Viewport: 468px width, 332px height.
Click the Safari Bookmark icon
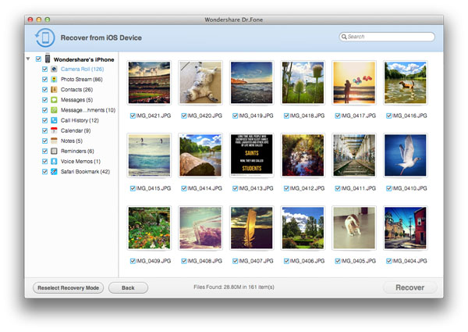[x=54, y=171]
